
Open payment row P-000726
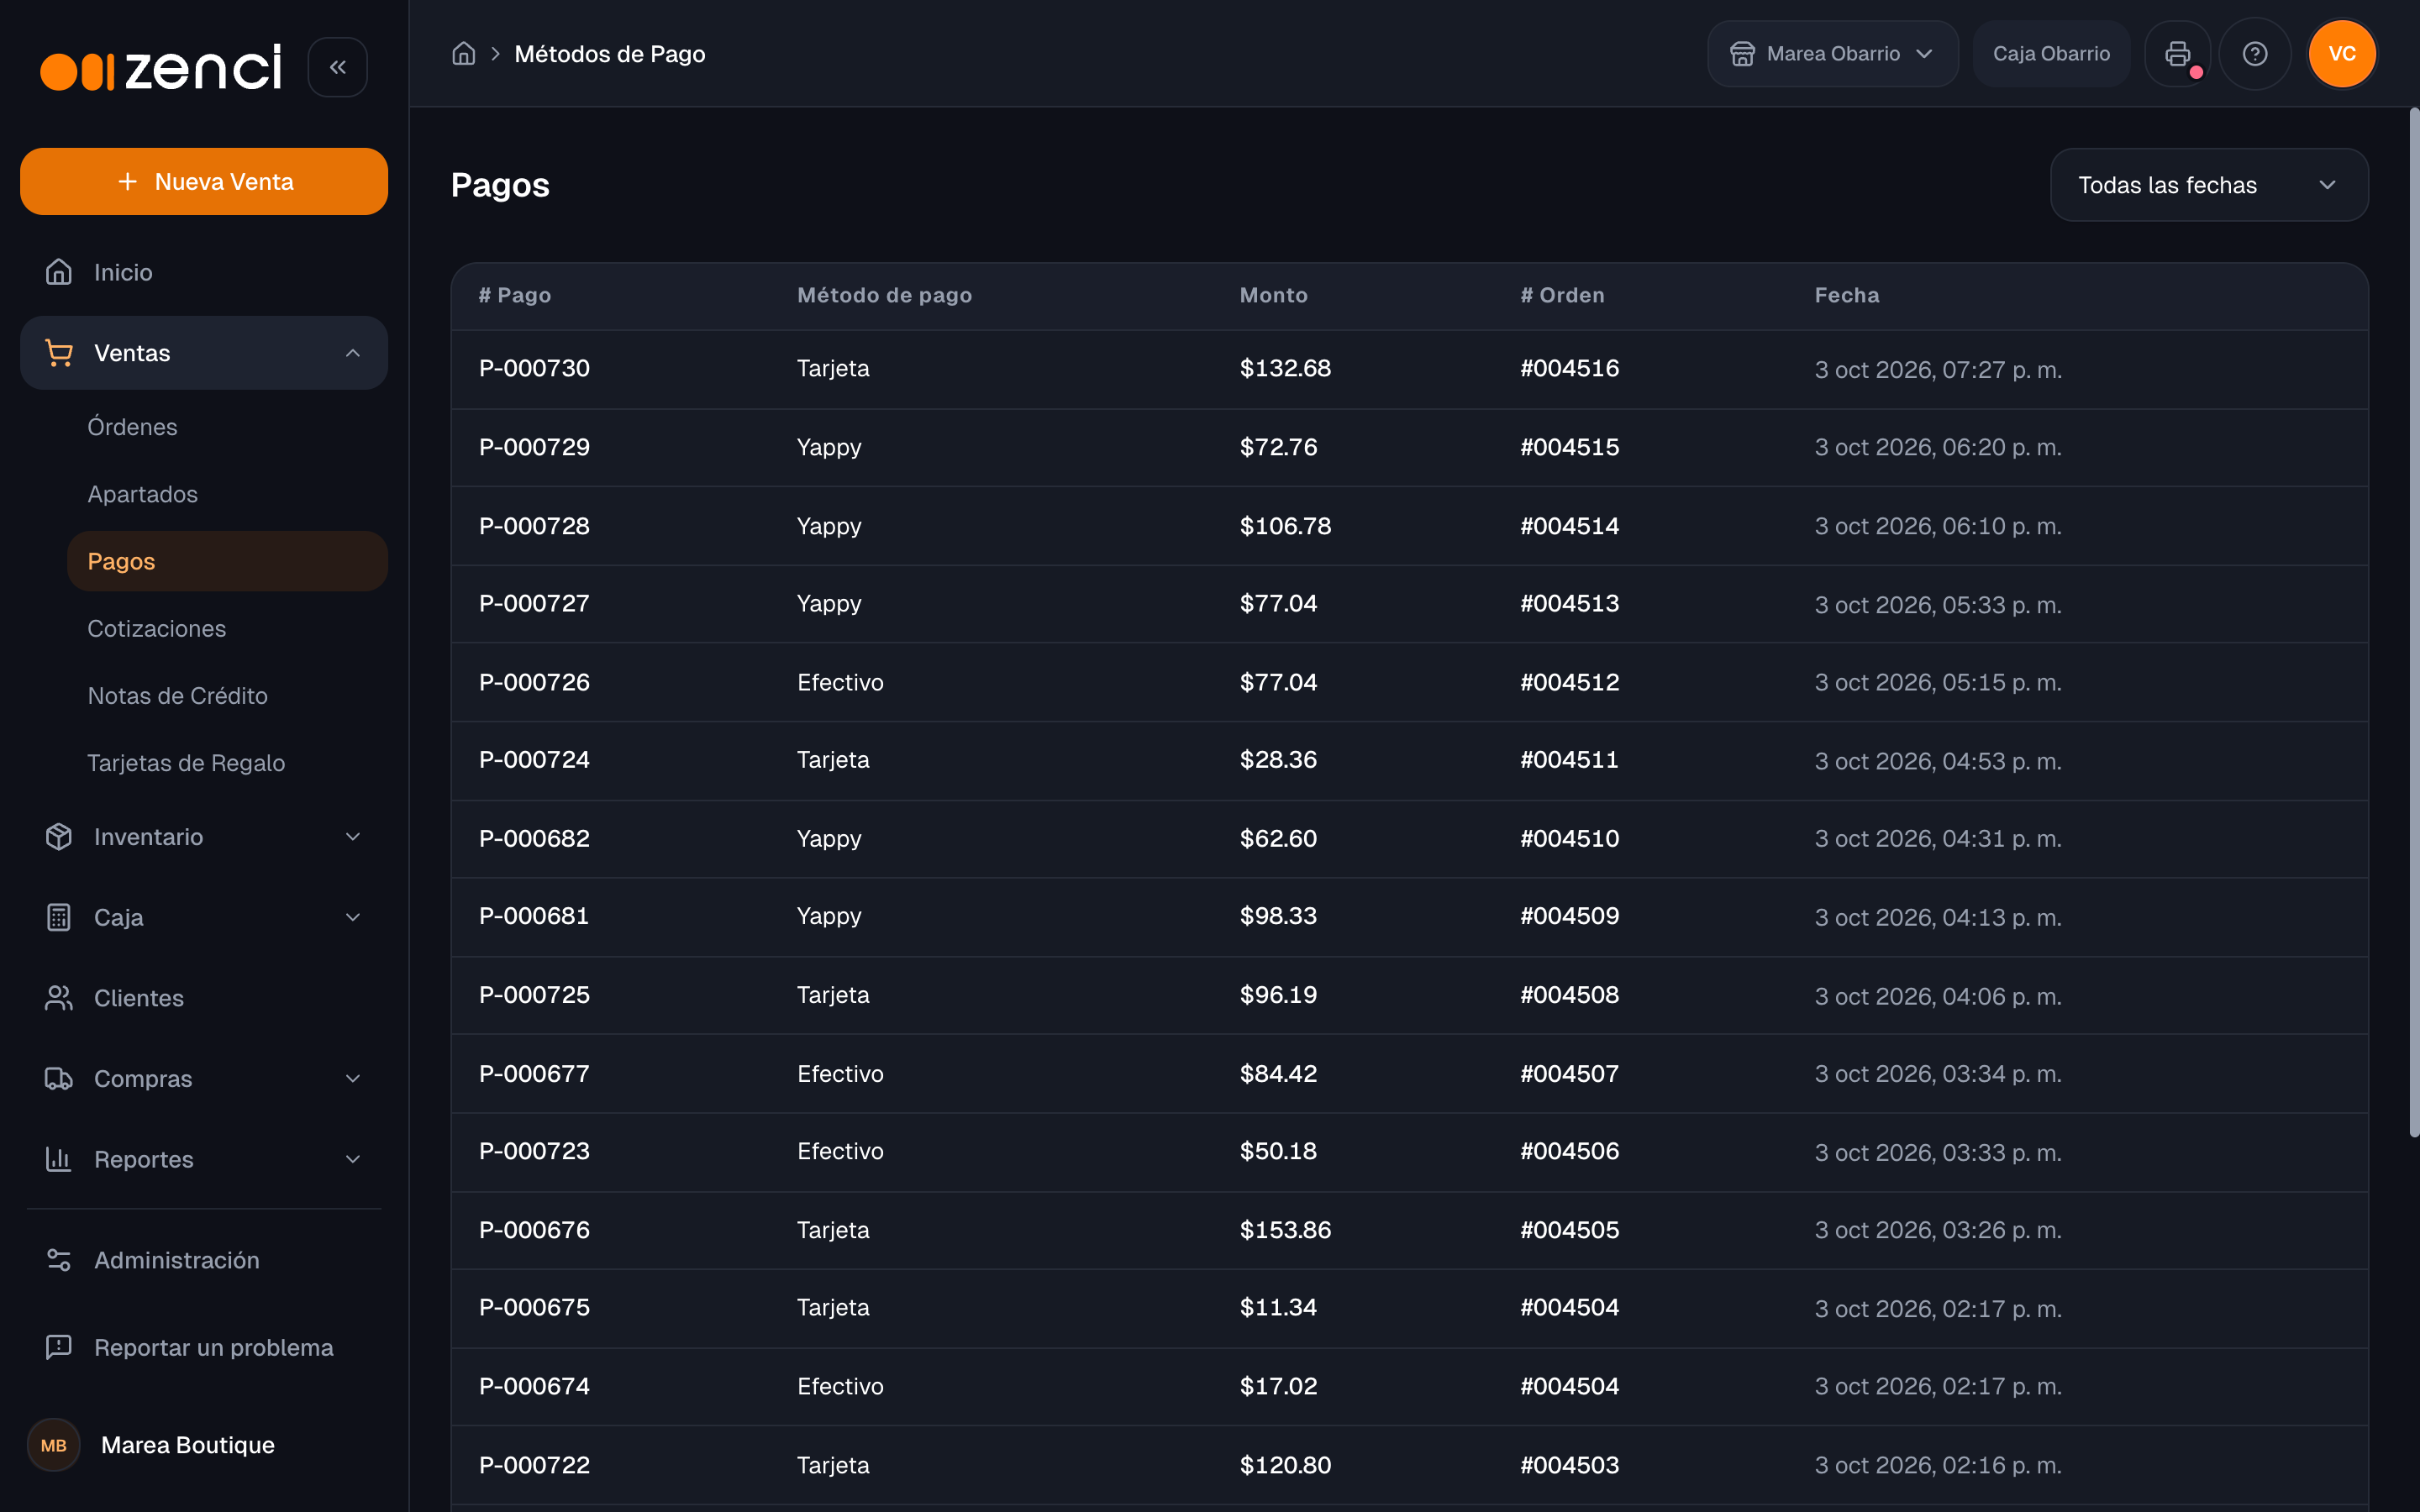pos(1409,682)
